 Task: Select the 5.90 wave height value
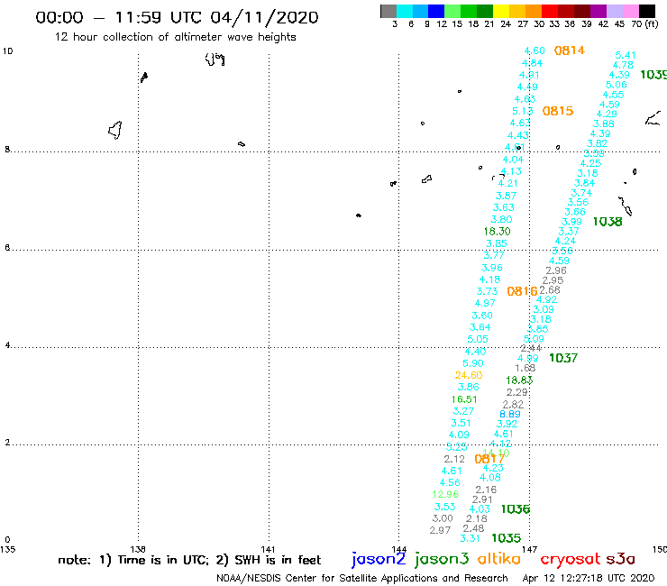473,363
